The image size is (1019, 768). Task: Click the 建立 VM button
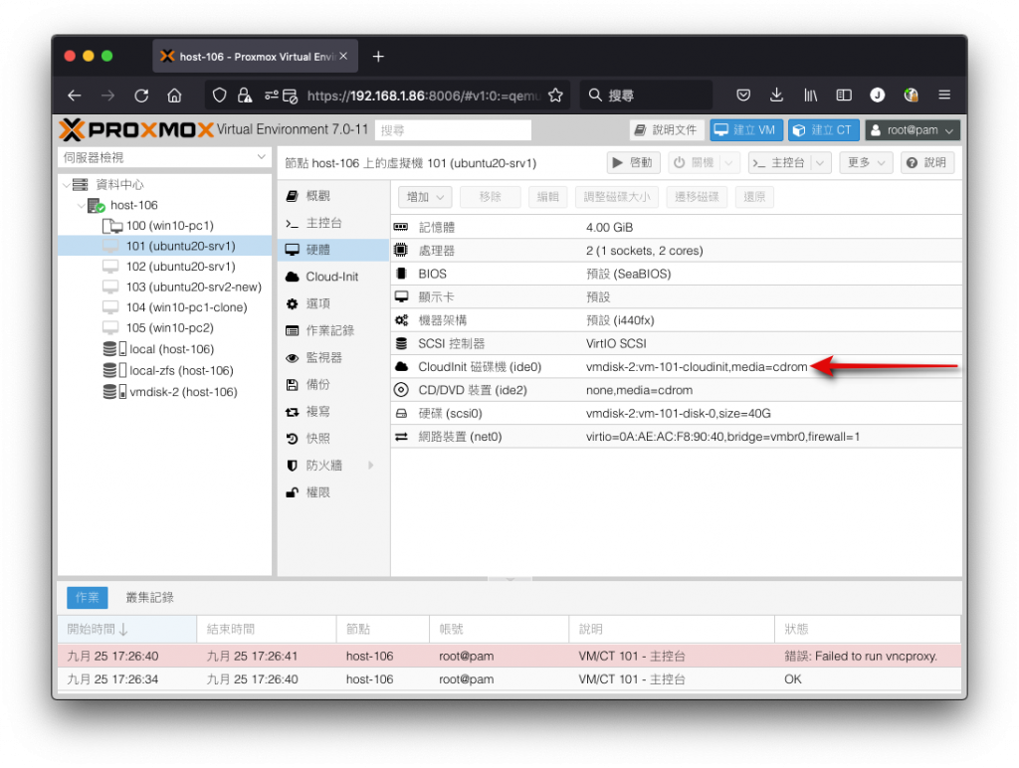click(x=746, y=130)
